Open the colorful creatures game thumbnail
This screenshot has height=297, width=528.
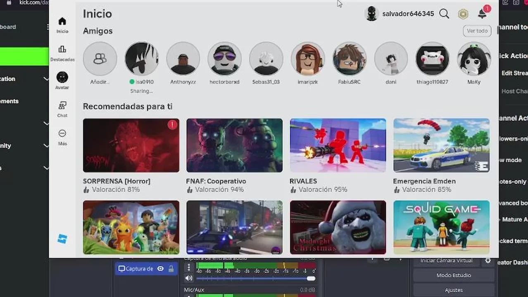[x=131, y=227]
